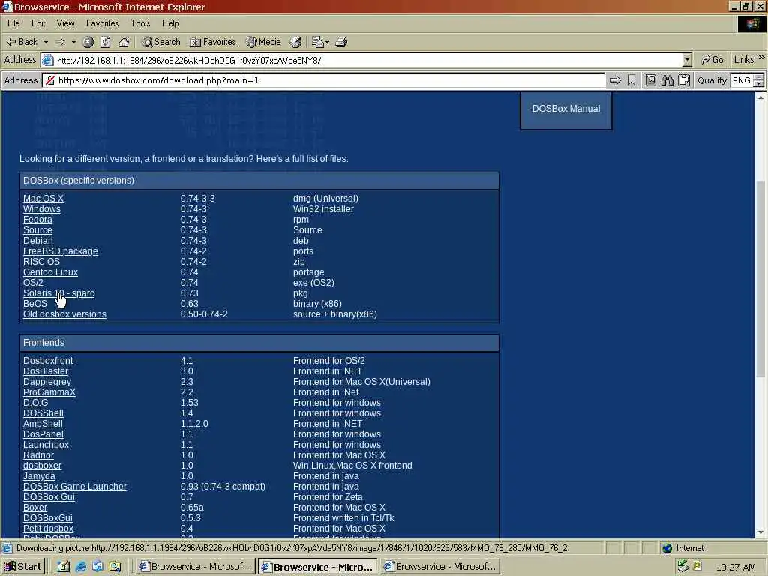
Task: Open the View menu
Action: pyautogui.click(x=66, y=23)
